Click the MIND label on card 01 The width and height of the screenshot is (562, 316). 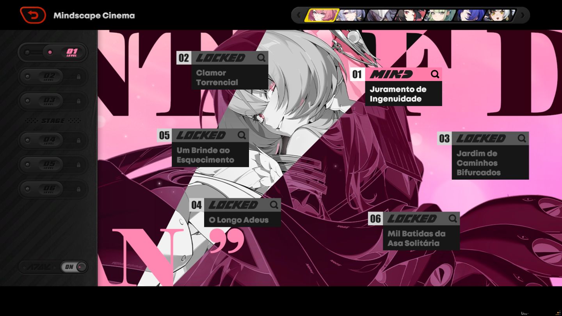[x=391, y=74]
